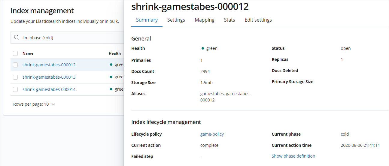Open the game-policy lifecycle policy link
Image resolution: width=389 pixels, height=166 pixels.
[212, 134]
